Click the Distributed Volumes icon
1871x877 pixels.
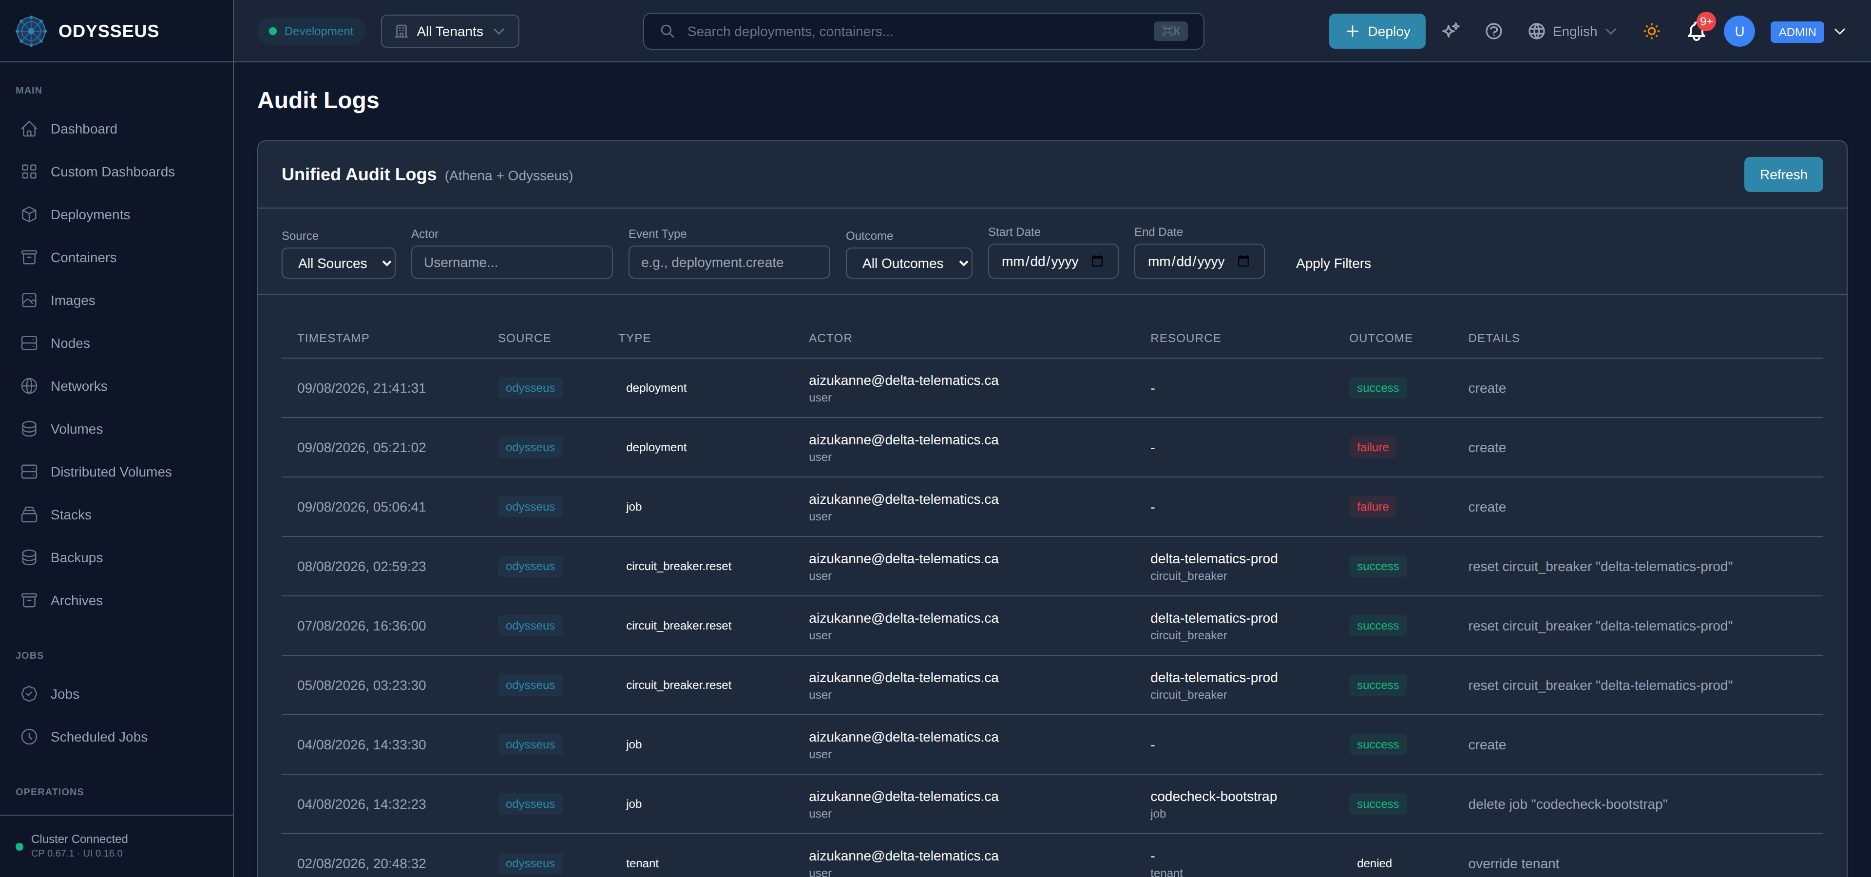pos(29,471)
